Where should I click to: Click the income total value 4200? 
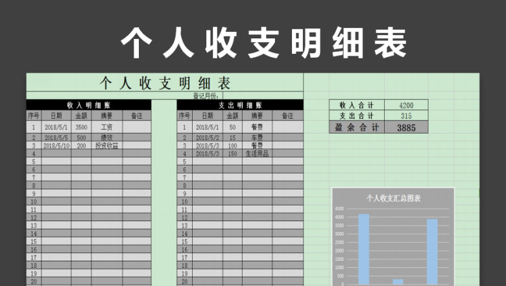pyautogui.click(x=406, y=105)
